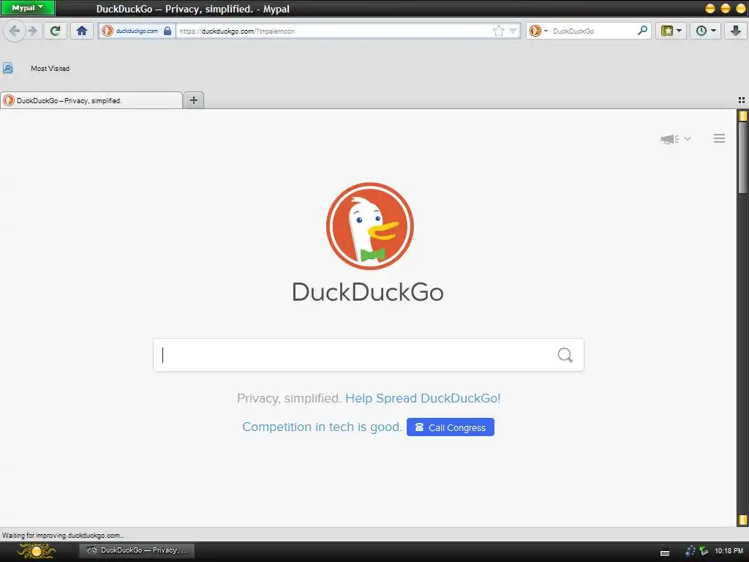
Task: Reload the current page
Action: click(x=56, y=31)
